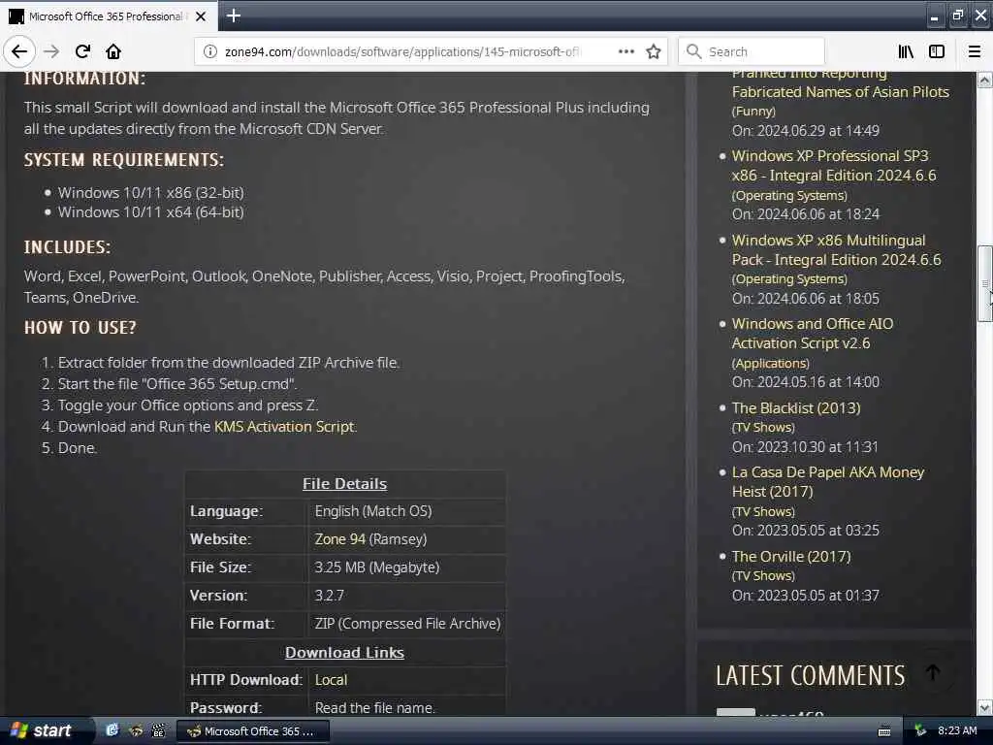
Task: Open the on-screen keyboard tray icon
Action: [884, 731]
